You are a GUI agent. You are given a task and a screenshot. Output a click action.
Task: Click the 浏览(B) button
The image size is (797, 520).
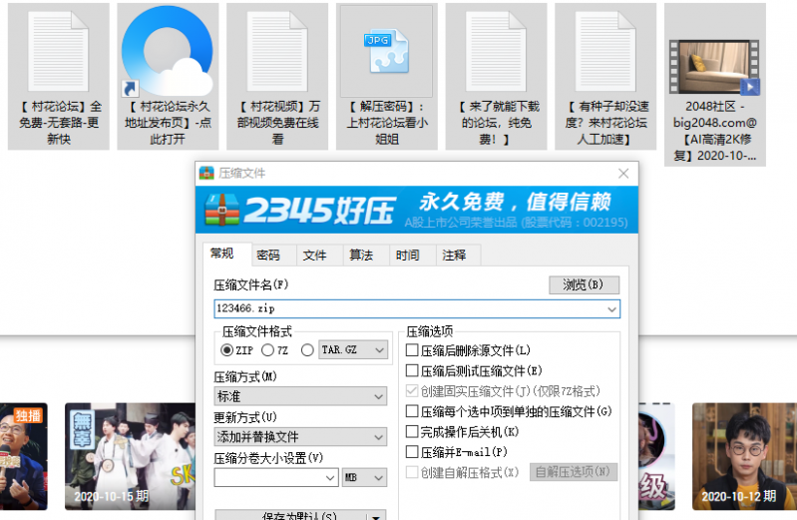pos(584,285)
